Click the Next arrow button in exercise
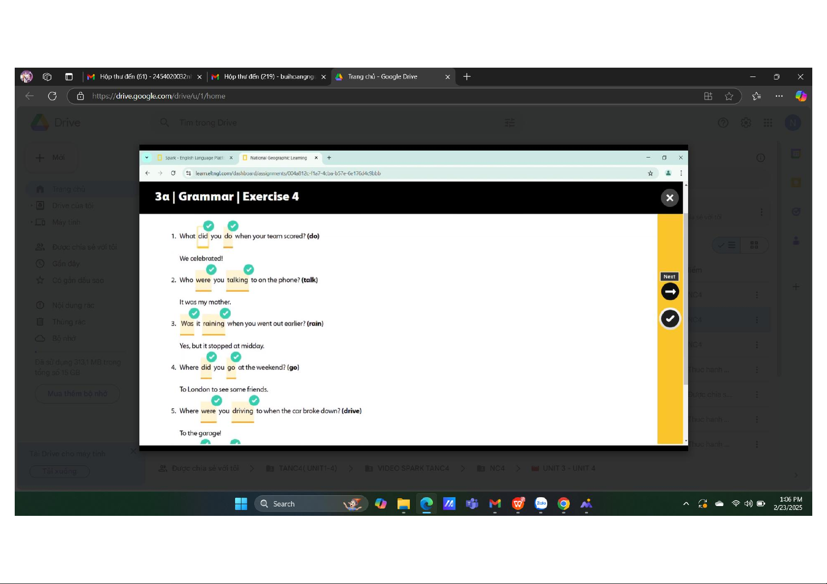The height and width of the screenshot is (584, 827). click(x=669, y=292)
